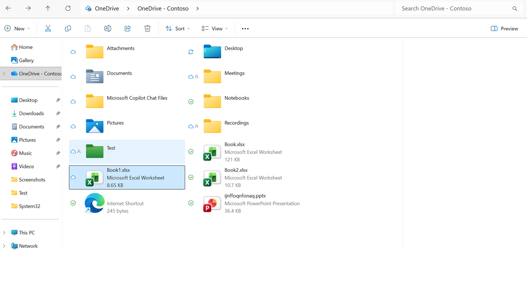Select the Notebooks folder name

click(237, 98)
